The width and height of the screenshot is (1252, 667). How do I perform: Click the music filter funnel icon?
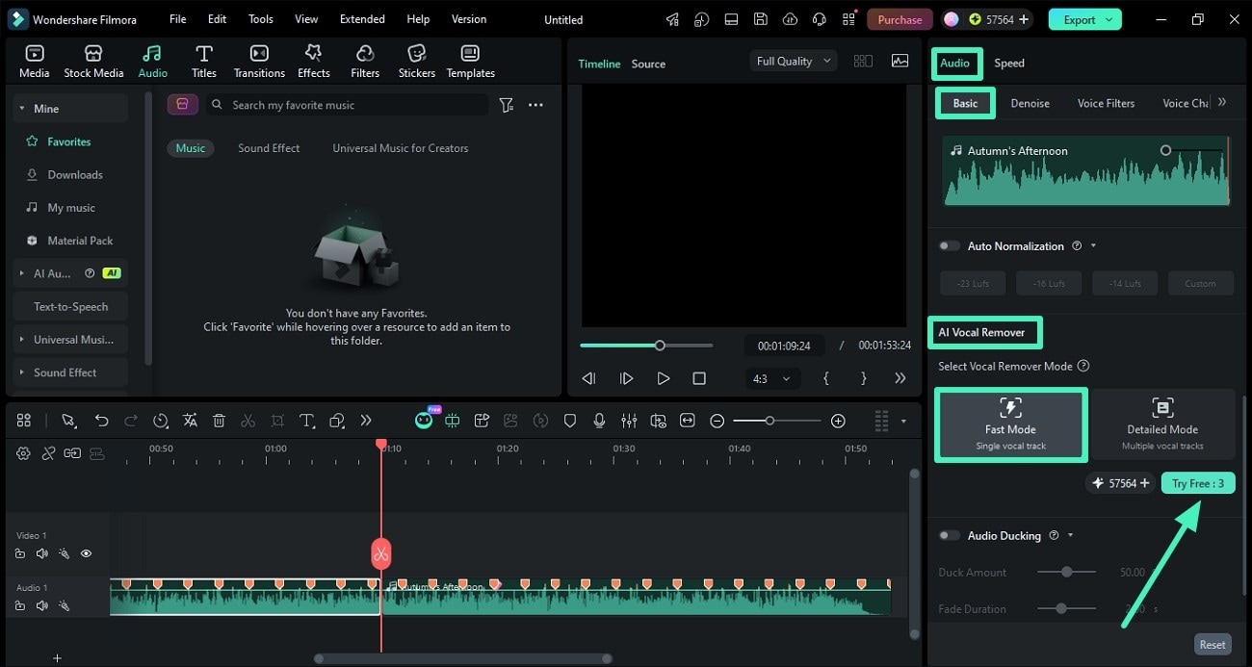(x=507, y=105)
